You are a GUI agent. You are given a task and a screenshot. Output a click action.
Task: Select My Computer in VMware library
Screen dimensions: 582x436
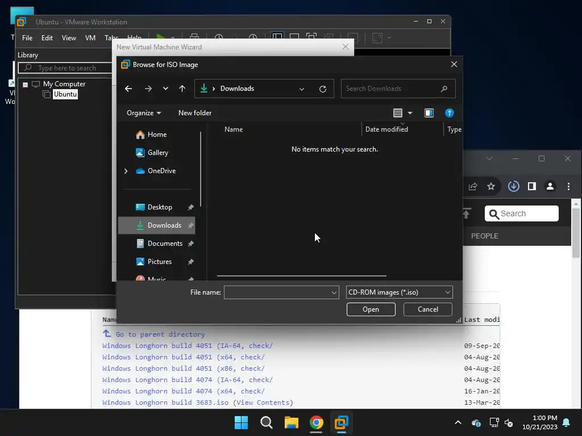[x=64, y=84]
